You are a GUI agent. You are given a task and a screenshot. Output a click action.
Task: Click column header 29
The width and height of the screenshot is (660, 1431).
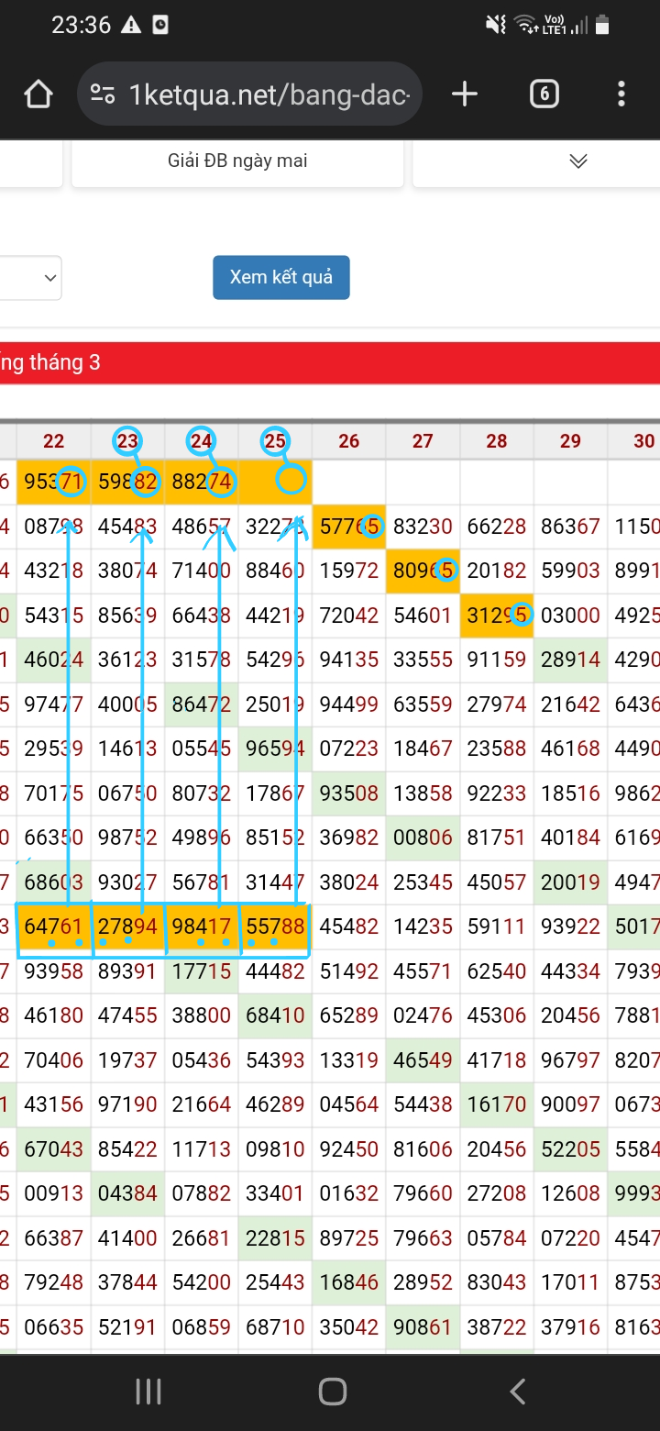tap(570, 441)
